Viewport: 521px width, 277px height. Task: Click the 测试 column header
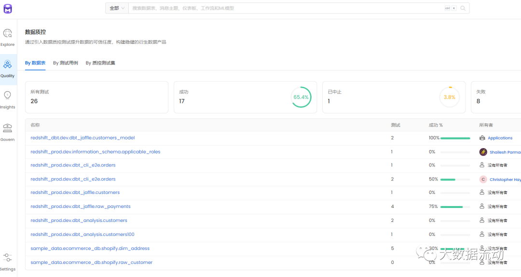coord(396,125)
